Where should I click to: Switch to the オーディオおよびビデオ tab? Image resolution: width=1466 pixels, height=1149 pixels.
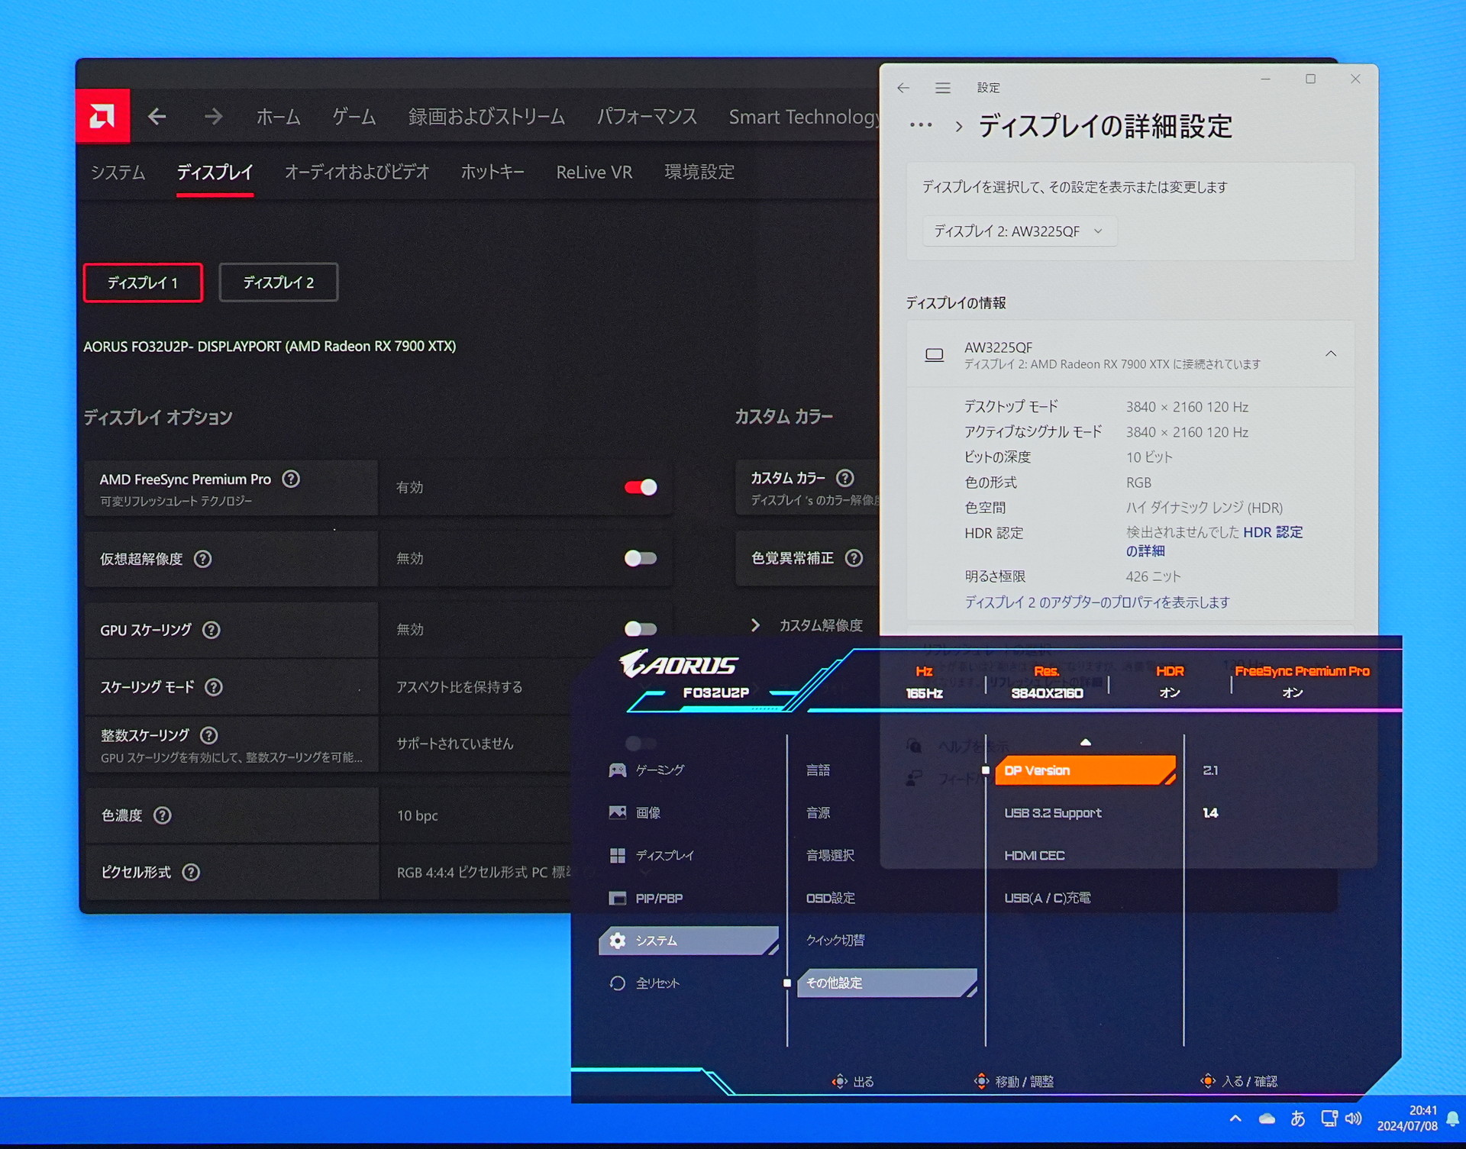357,173
